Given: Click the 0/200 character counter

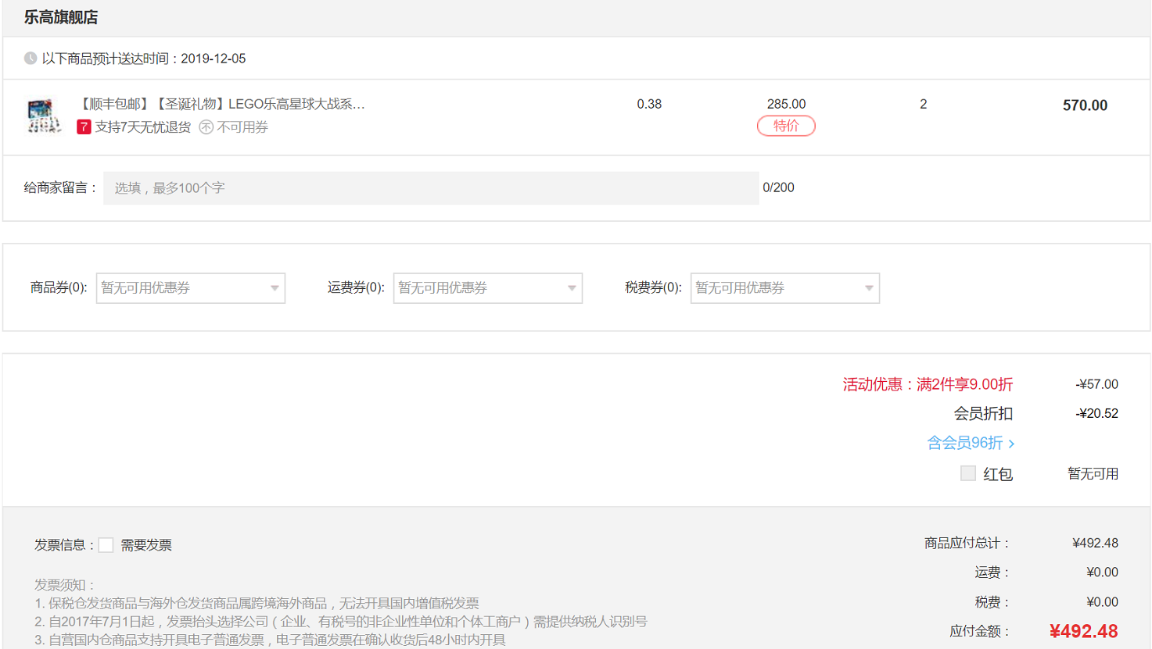Looking at the screenshot, I should (x=778, y=187).
